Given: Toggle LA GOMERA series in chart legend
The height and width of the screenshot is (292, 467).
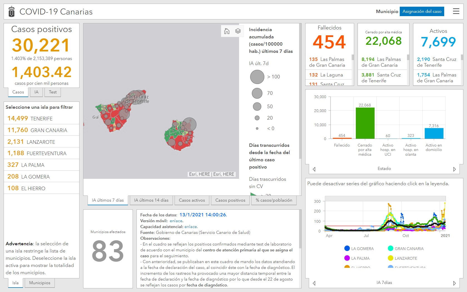Looking at the screenshot, I should [359, 249].
